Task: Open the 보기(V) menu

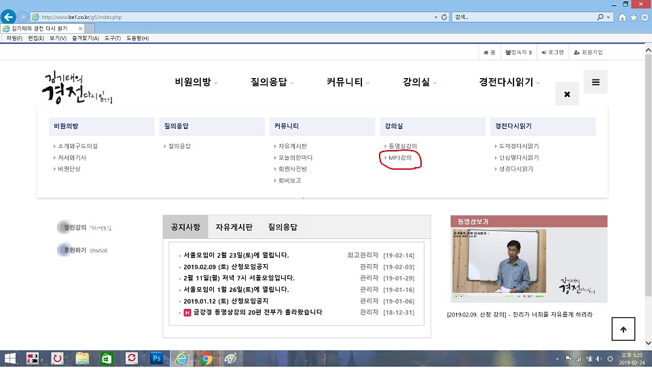Action: [58, 38]
